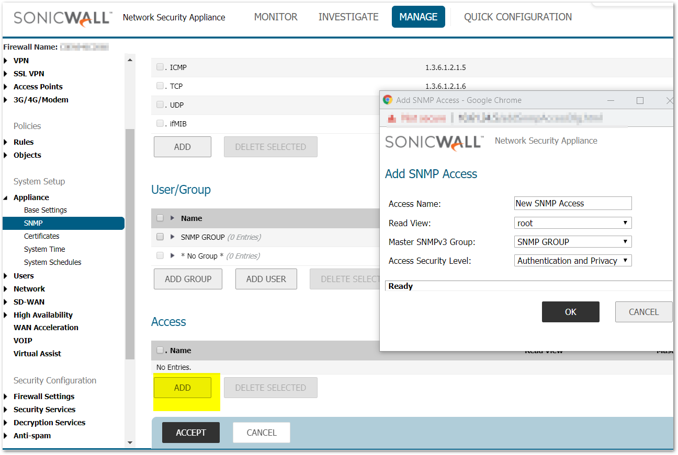Tick the UDP checkbox

pos(160,104)
